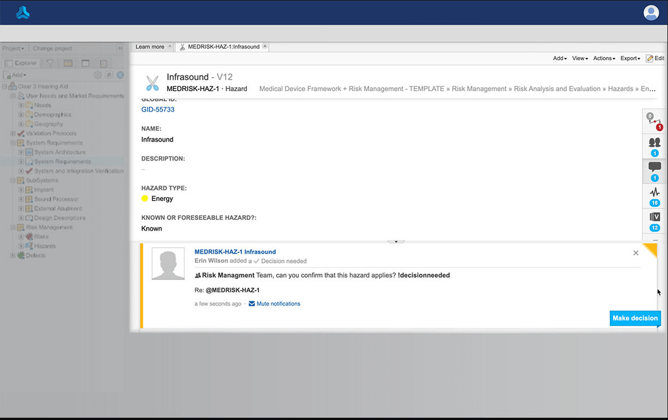The image size is (668, 420).
Task: Click the filter funnel icon in explorer
Action: click(49, 64)
